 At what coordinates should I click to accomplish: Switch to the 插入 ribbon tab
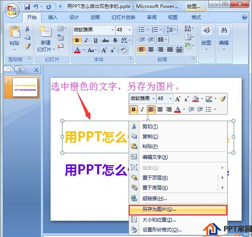pos(53,17)
